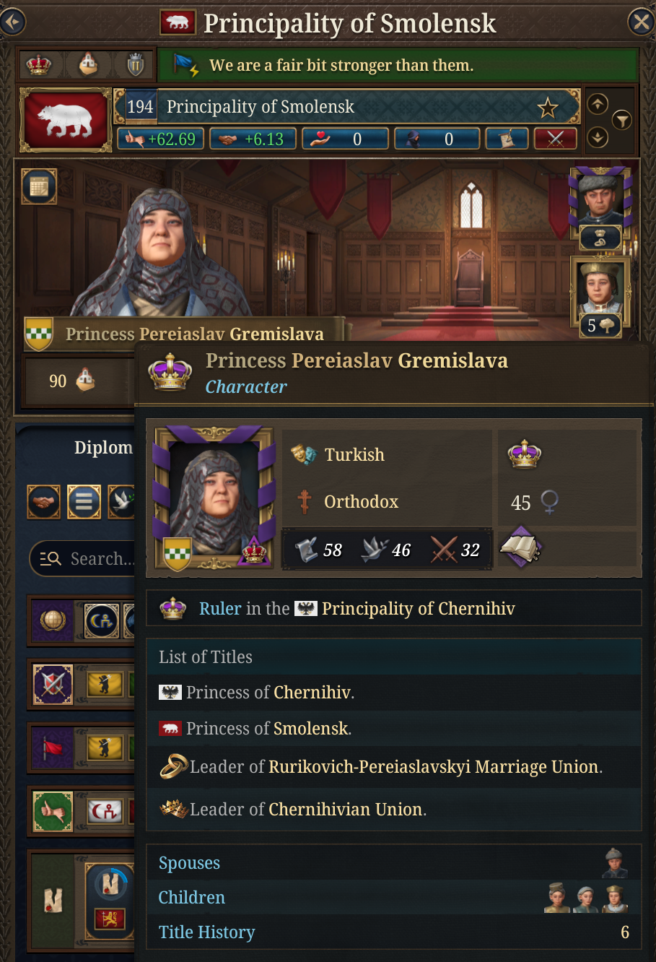
Task: Open the crown government tab icon
Action: click(39, 65)
